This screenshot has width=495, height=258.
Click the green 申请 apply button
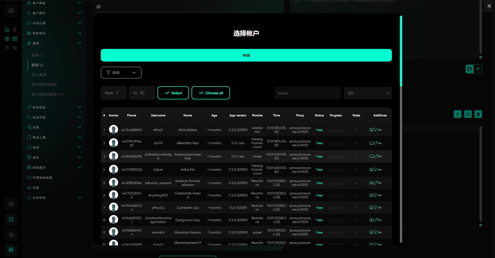(x=246, y=55)
